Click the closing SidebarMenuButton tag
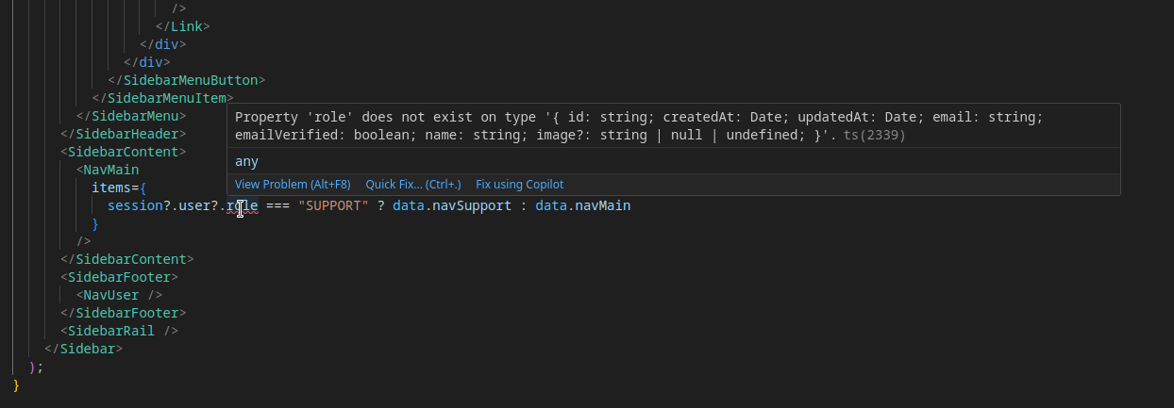Image resolution: width=1174 pixels, height=408 pixels. (x=187, y=80)
